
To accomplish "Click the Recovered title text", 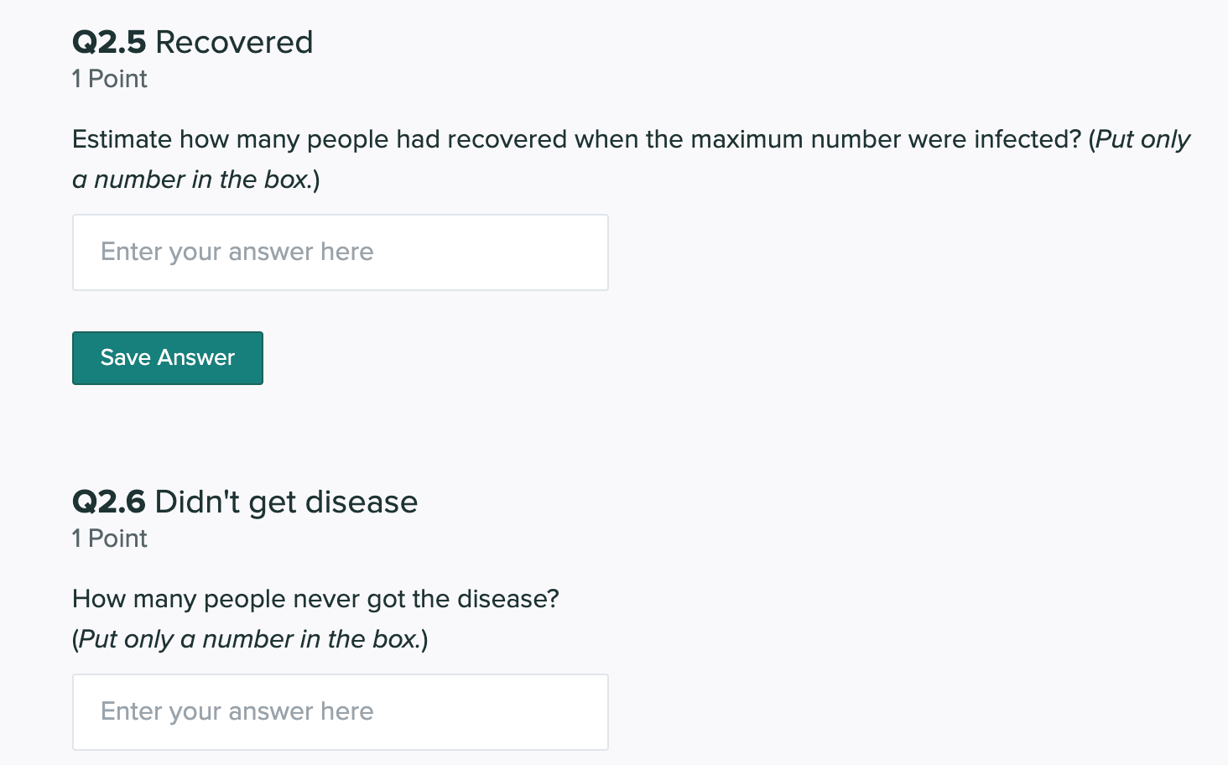I will (235, 42).
